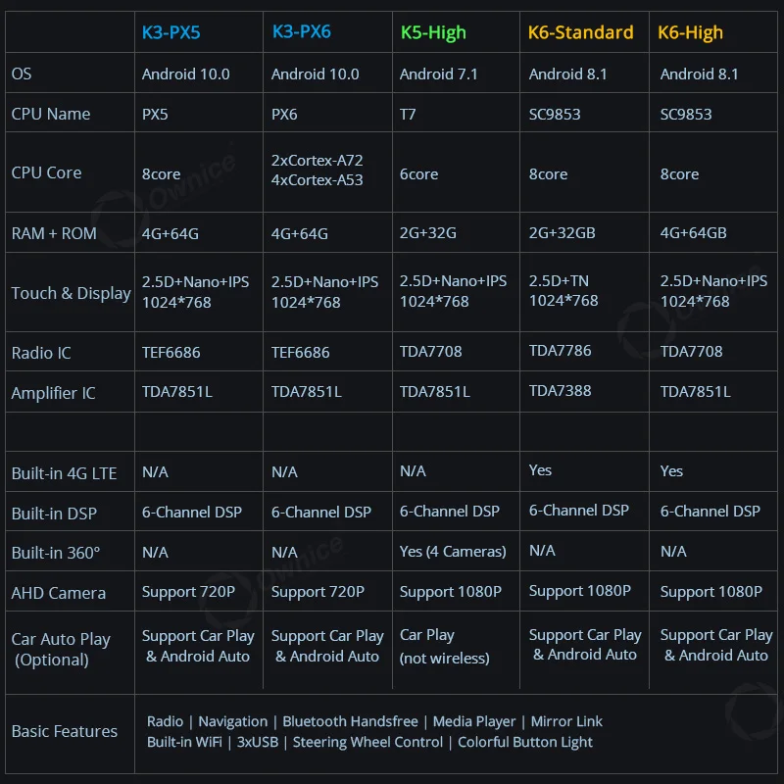Select the K3-PX6 column header
This screenshot has width=784, height=784.
point(301,32)
